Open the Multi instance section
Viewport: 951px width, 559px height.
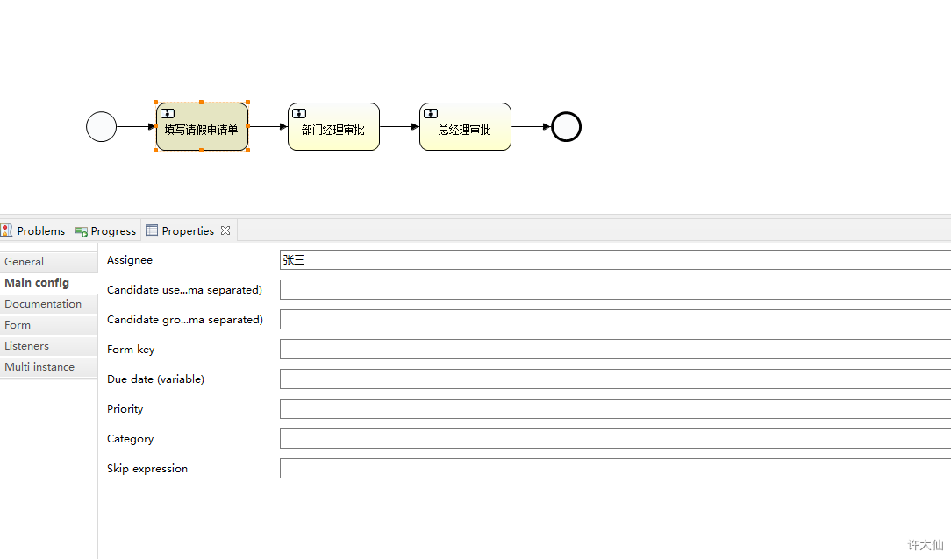(48, 367)
